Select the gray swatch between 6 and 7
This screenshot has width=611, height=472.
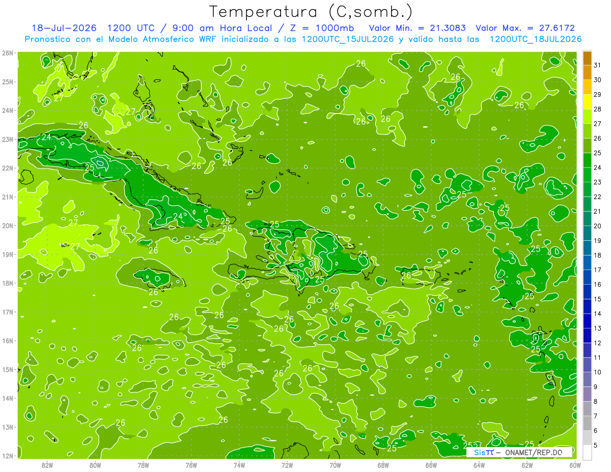point(587,423)
